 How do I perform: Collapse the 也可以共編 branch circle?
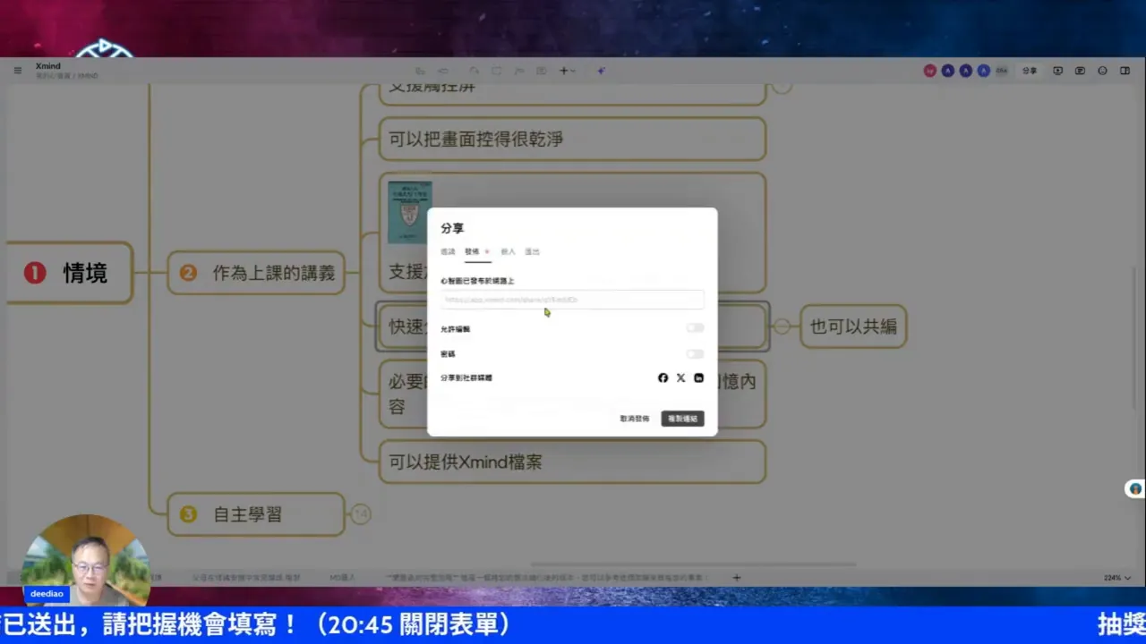click(x=782, y=326)
